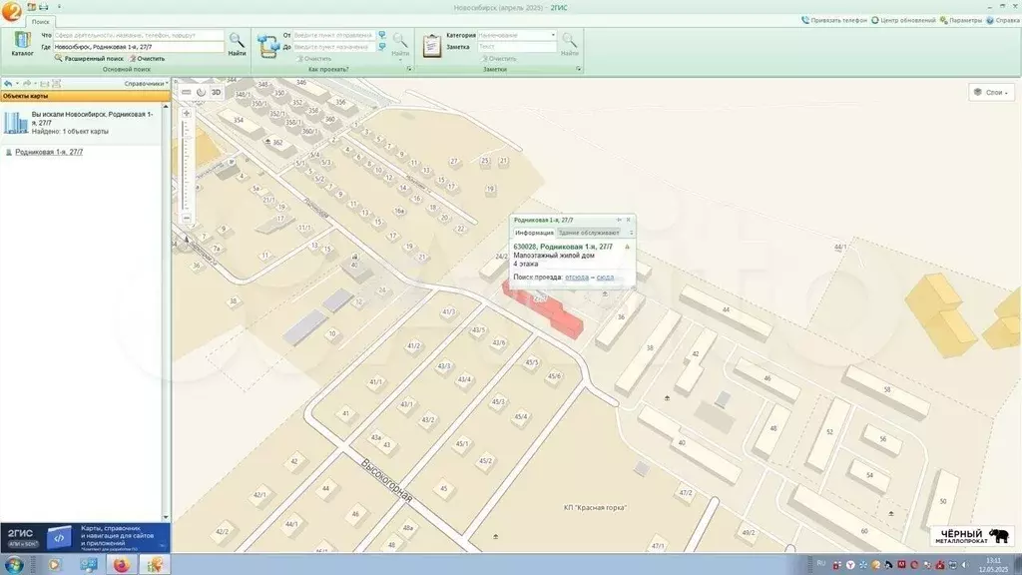Switch to the Информация tab in popup

[534, 233]
